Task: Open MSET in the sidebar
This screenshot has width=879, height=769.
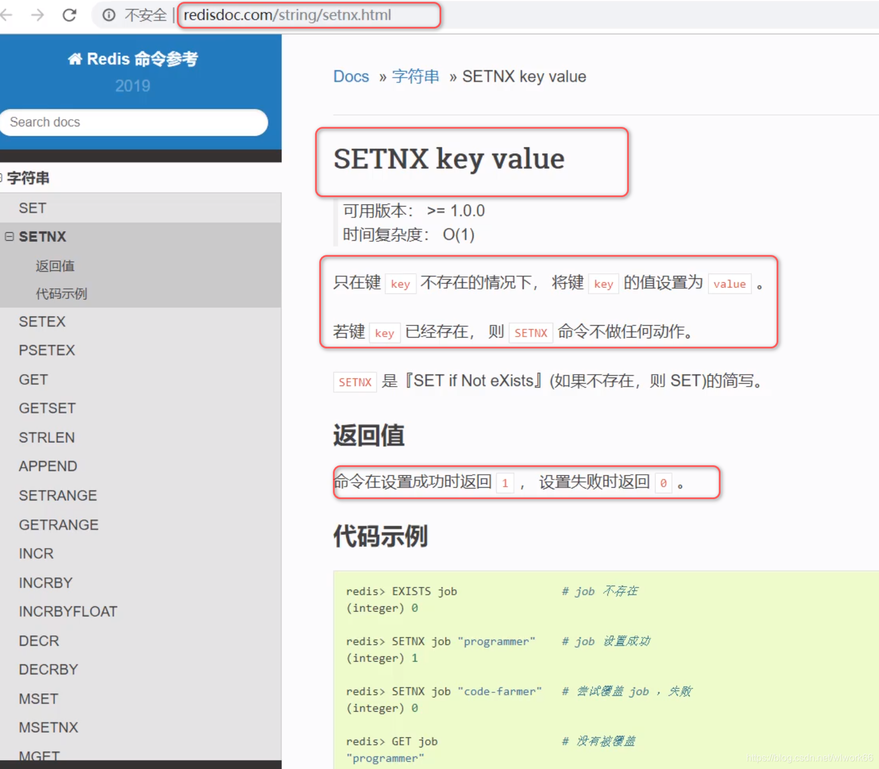Action: [x=39, y=699]
